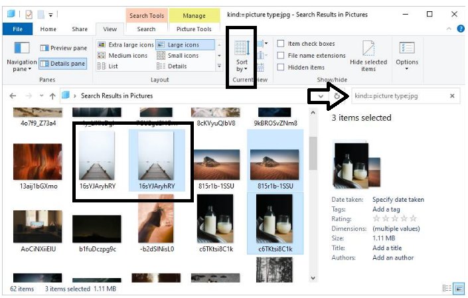This screenshot has width=468, height=298.
Task: Click Hide selected items button
Action: pos(368,56)
